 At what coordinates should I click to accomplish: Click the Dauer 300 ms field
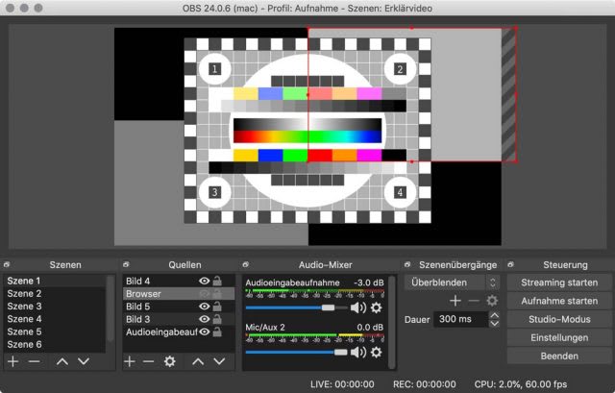pyautogui.click(x=460, y=319)
